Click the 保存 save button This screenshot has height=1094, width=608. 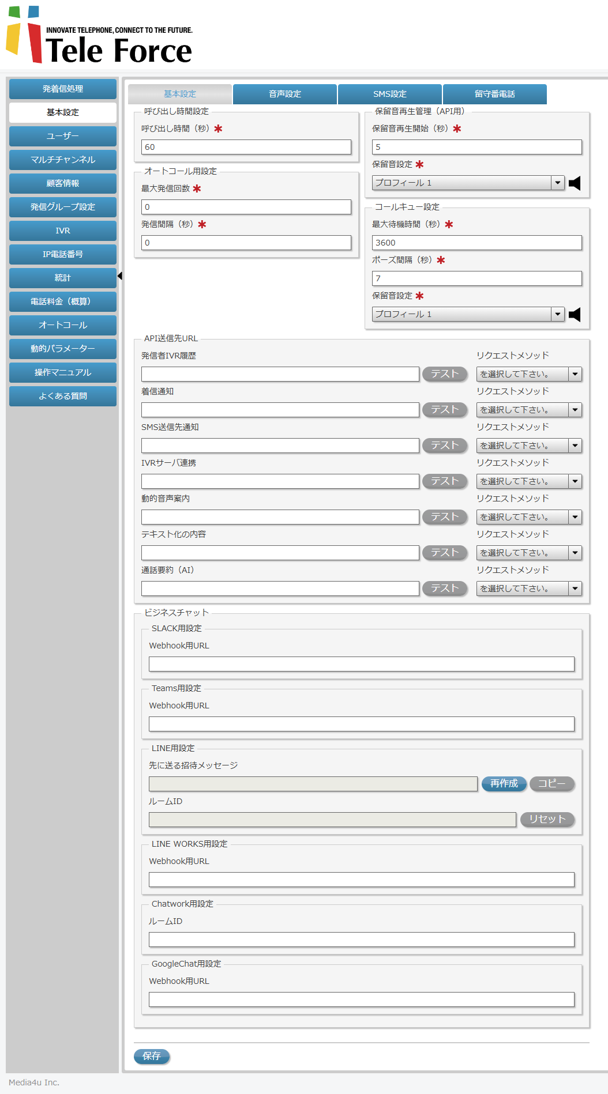tap(152, 1056)
